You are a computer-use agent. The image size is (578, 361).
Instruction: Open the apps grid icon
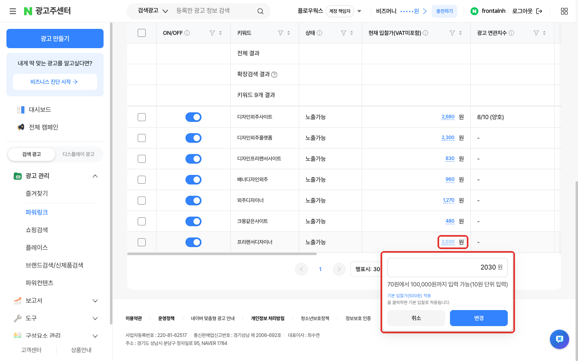[564, 11]
